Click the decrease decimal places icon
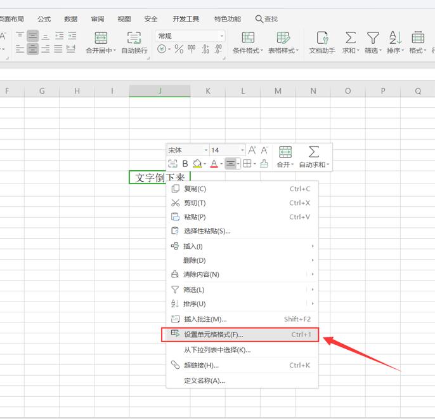The image size is (435, 419). 218,49
